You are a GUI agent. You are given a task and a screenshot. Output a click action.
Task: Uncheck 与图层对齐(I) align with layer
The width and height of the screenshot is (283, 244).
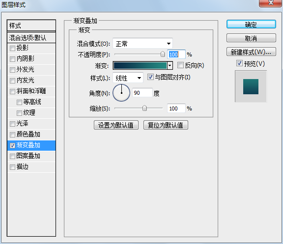coord(150,77)
